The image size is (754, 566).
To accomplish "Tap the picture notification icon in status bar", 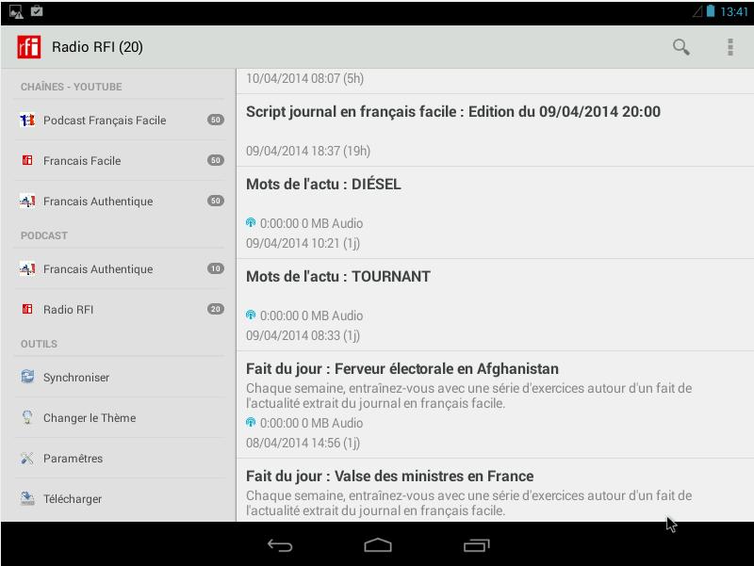I will (x=16, y=11).
